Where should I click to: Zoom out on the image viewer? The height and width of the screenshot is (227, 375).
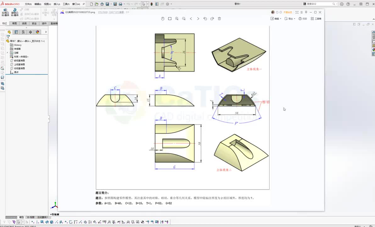(x=184, y=19)
